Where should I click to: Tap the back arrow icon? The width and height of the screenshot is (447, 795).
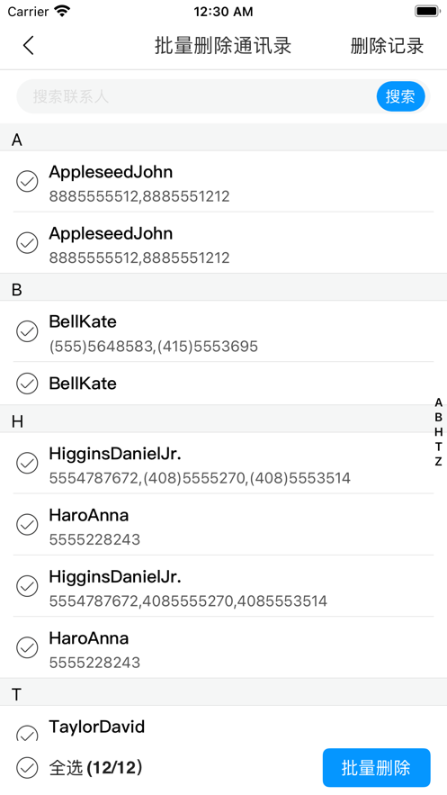[x=29, y=46]
